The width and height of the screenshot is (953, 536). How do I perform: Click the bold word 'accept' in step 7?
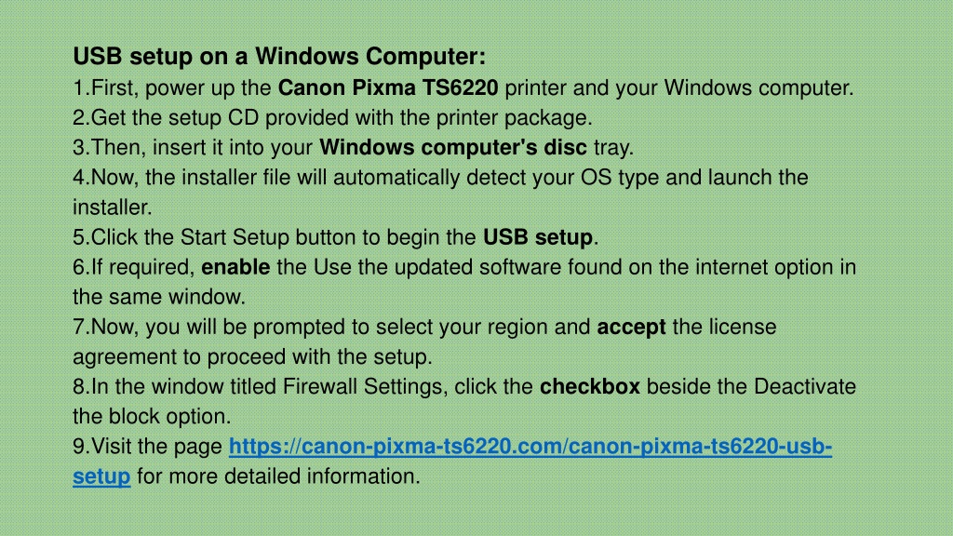click(x=632, y=328)
